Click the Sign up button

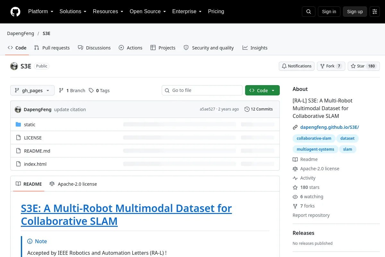click(355, 12)
